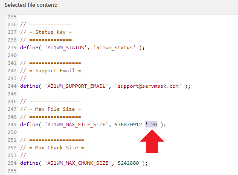Click the 'AI1WM_STATUS' constant on line 239
This screenshot has height=175, width=238.
coord(66,47)
